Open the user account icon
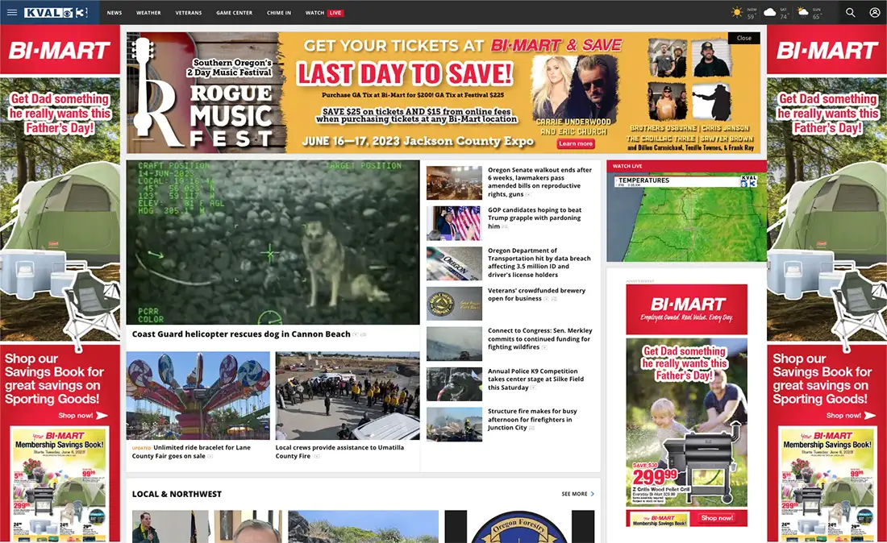 click(875, 12)
